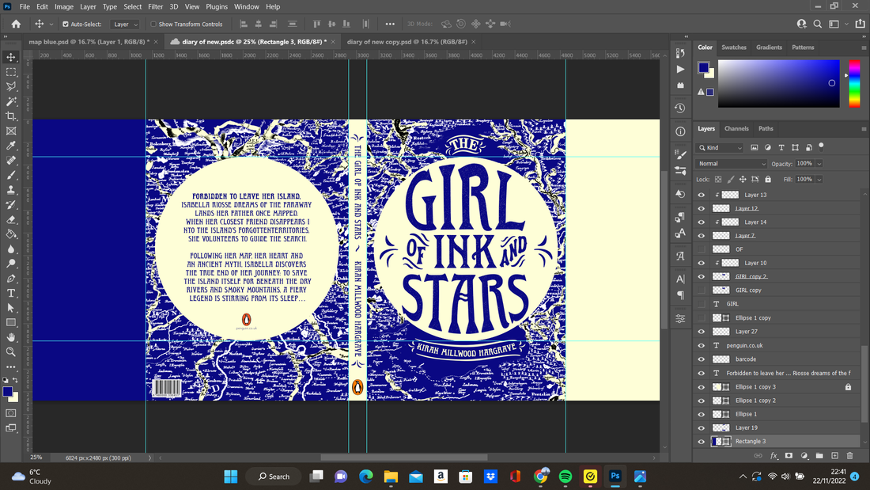Open the three-dot options bar overflow

click(x=390, y=24)
